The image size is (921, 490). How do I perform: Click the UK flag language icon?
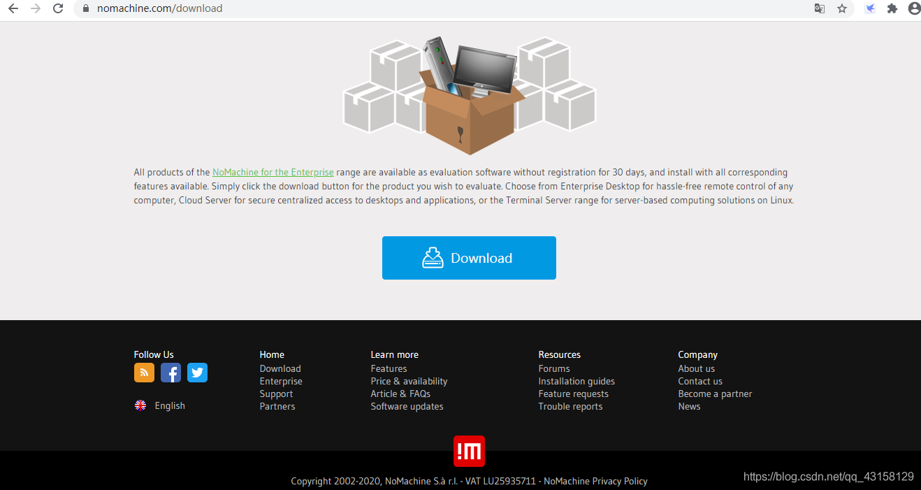(140, 405)
